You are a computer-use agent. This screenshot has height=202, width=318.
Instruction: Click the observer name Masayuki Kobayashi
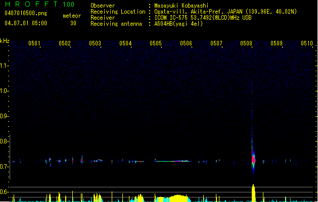pos(181,6)
